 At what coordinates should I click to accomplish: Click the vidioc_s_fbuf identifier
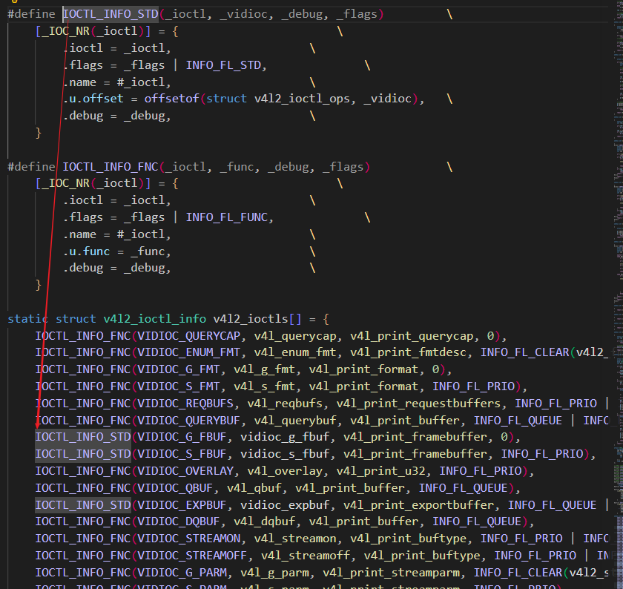285,454
